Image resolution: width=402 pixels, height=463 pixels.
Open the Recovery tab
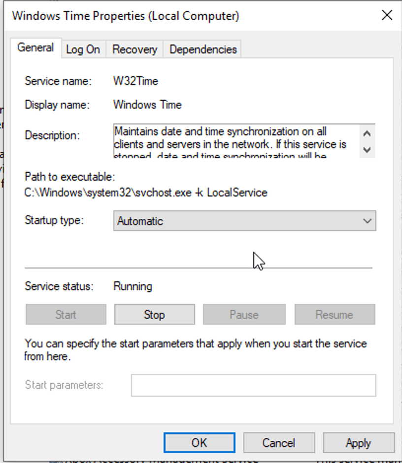(134, 49)
